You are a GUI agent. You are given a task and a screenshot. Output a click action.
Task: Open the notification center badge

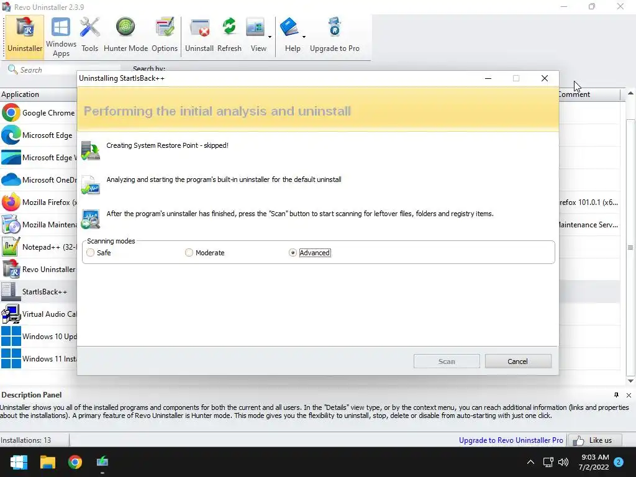click(x=619, y=462)
